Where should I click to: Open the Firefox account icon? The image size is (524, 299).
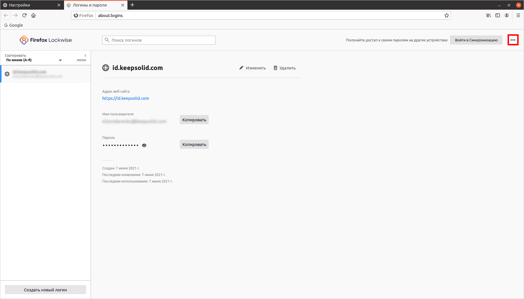point(507,16)
